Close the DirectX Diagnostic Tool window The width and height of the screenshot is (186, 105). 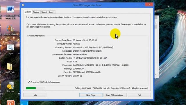click(x=149, y=5)
